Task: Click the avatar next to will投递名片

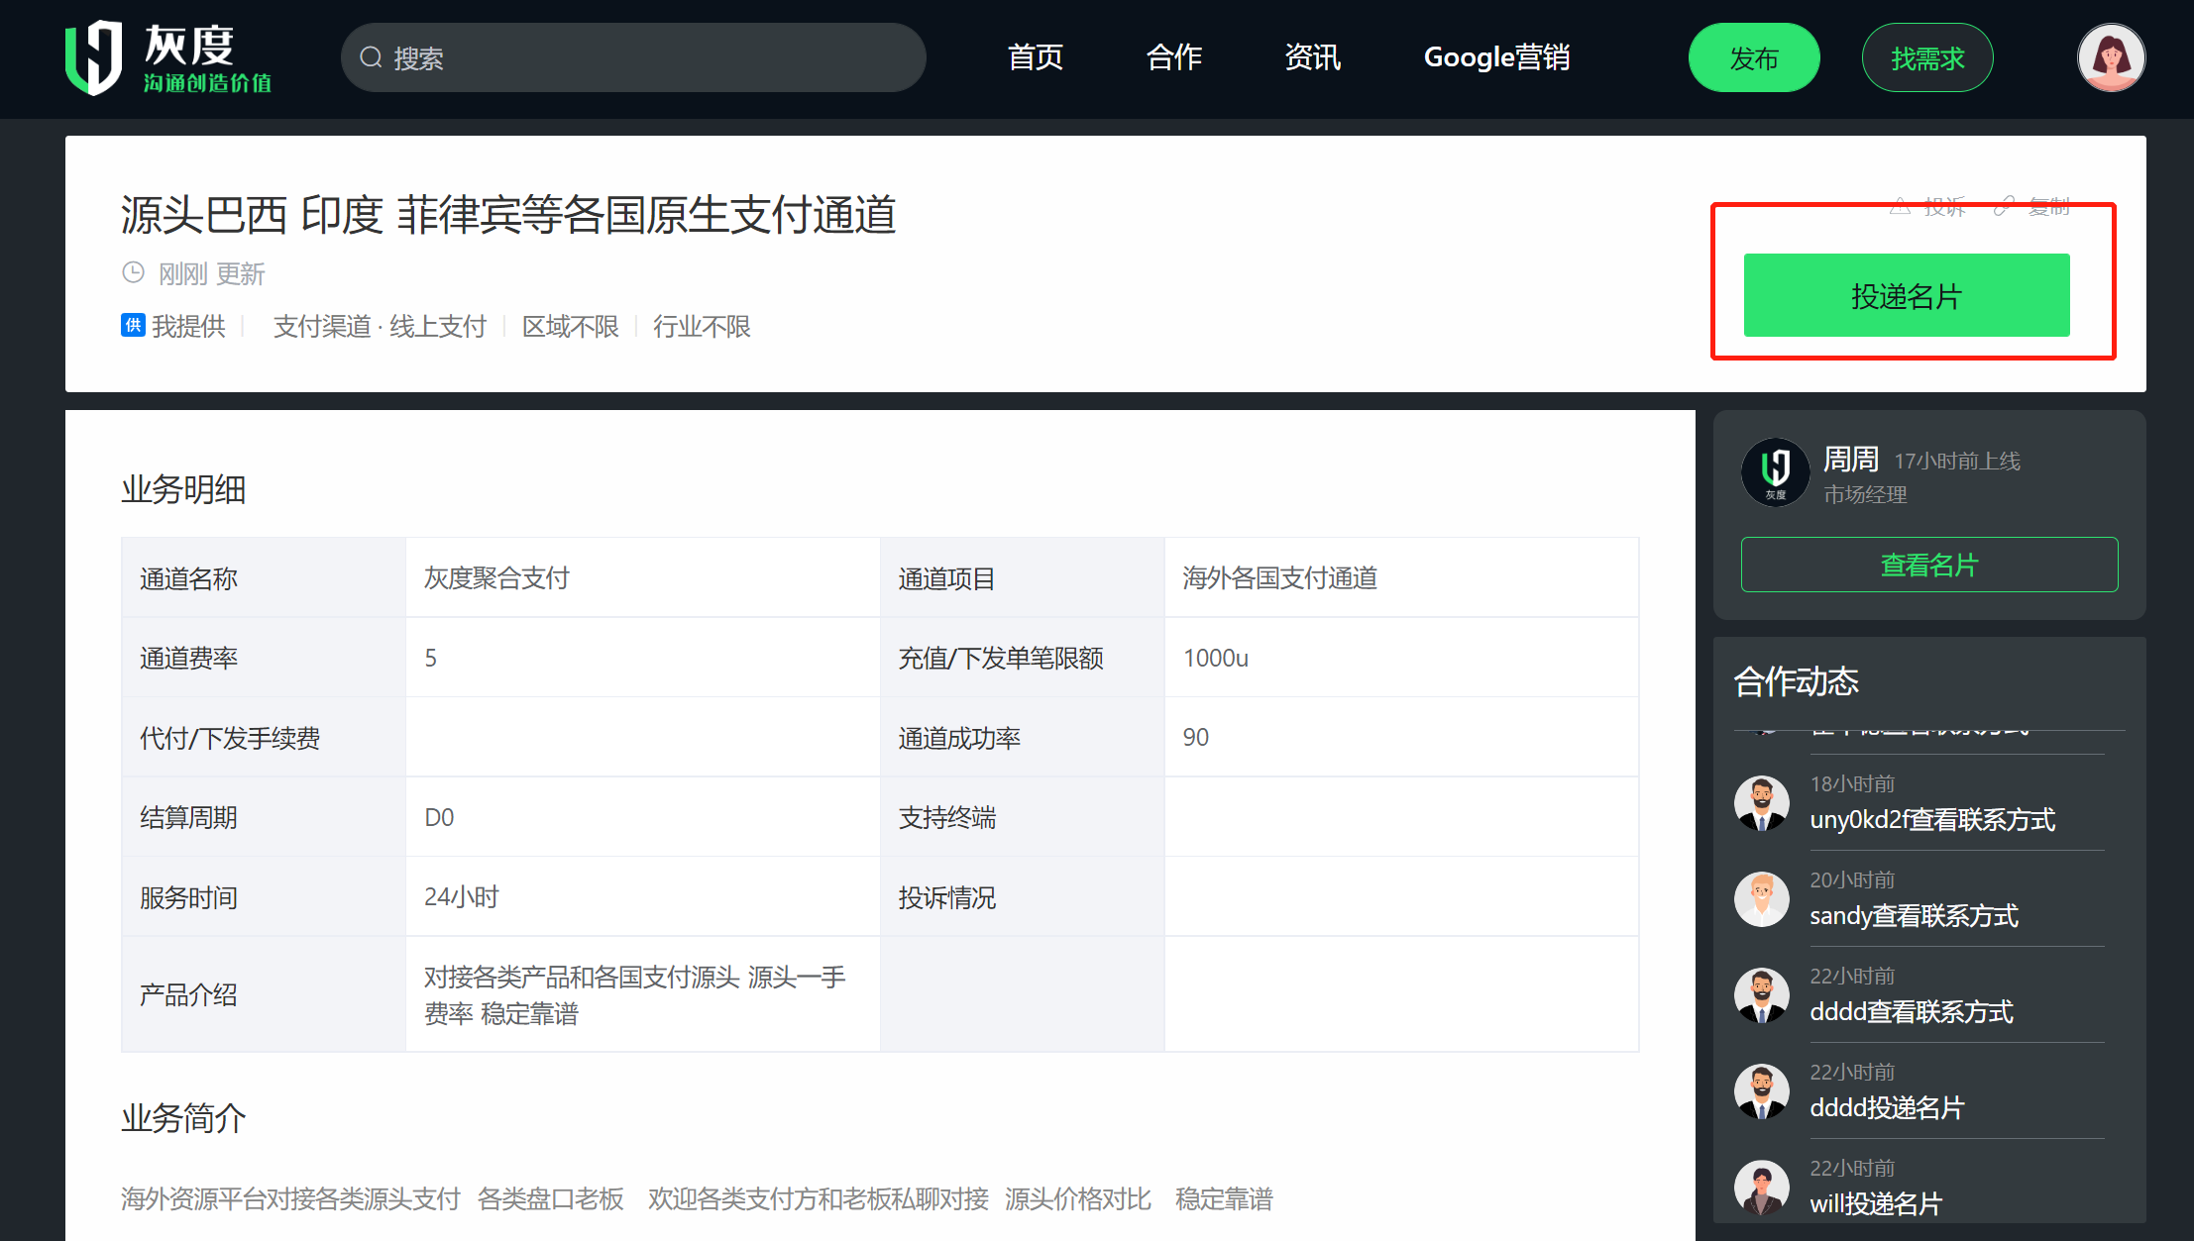Action: (1761, 1187)
